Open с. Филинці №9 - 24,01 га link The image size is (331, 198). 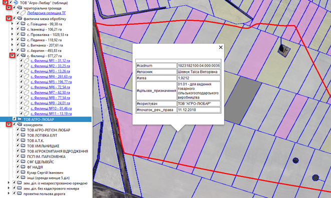tap(50, 103)
